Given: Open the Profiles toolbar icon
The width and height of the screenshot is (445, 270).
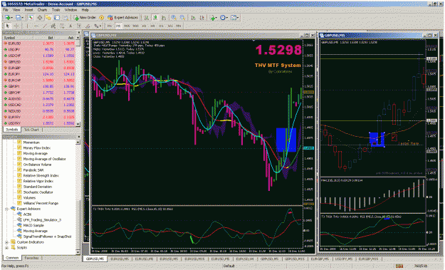Looking at the screenshot, I should click(19, 18).
